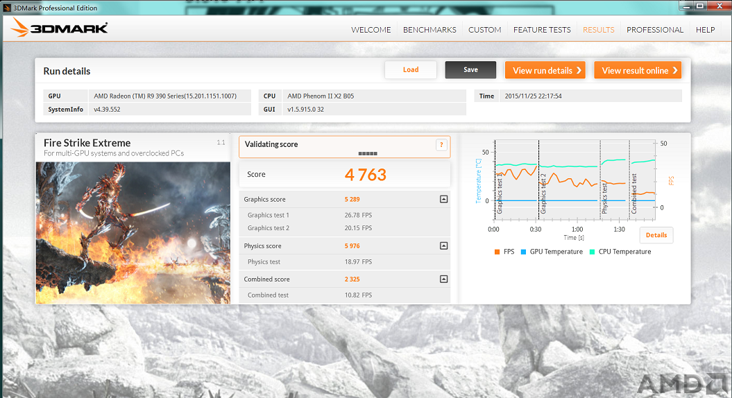The image size is (732, 398).
Task: Click the GPU Temperature legend label
Action: click(556, 252)
